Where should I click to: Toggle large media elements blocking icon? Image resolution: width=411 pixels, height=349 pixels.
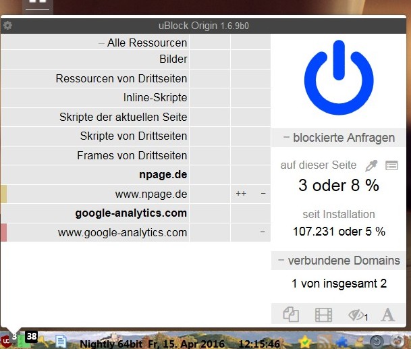[323, 315]
